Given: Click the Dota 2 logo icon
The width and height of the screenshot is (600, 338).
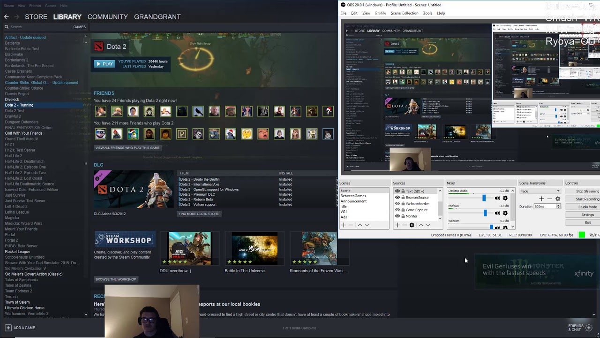Looking at the screenshot, I should [x=98, y=46].
